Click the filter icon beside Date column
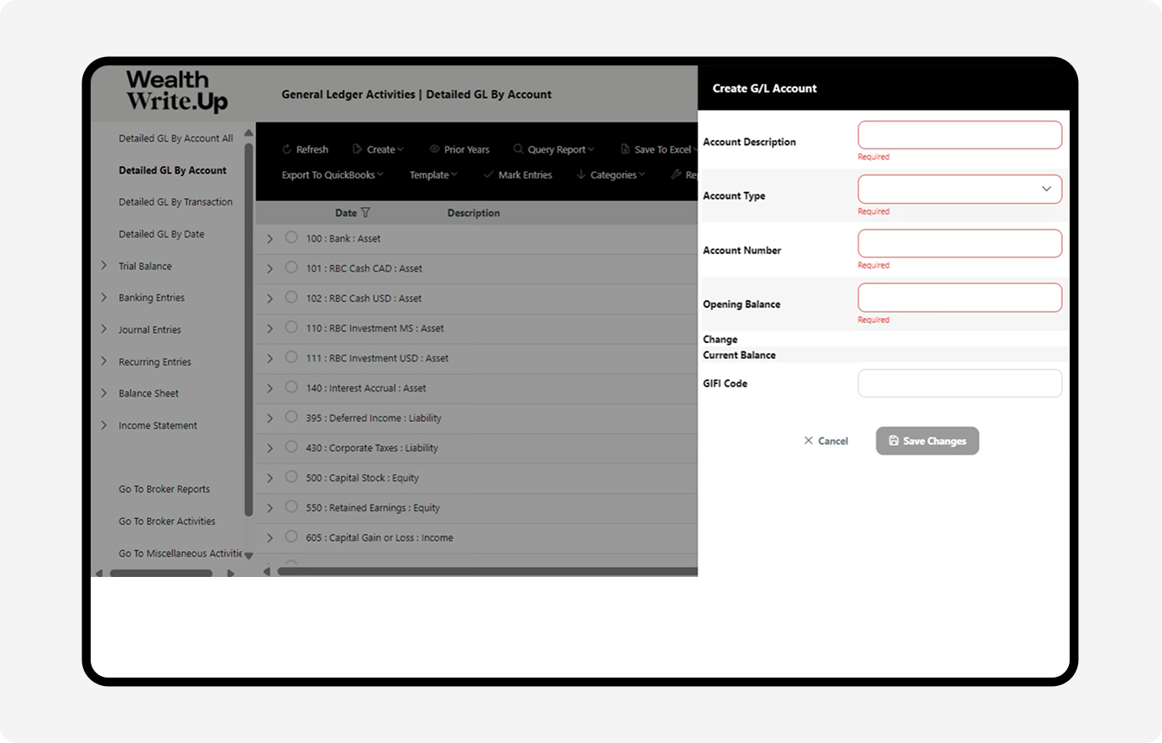Screen dimensions: 1162x743 (x=365, y=213)
